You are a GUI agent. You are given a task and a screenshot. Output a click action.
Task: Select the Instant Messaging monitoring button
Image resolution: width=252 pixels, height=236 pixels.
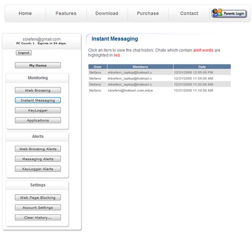pos(38,100)
